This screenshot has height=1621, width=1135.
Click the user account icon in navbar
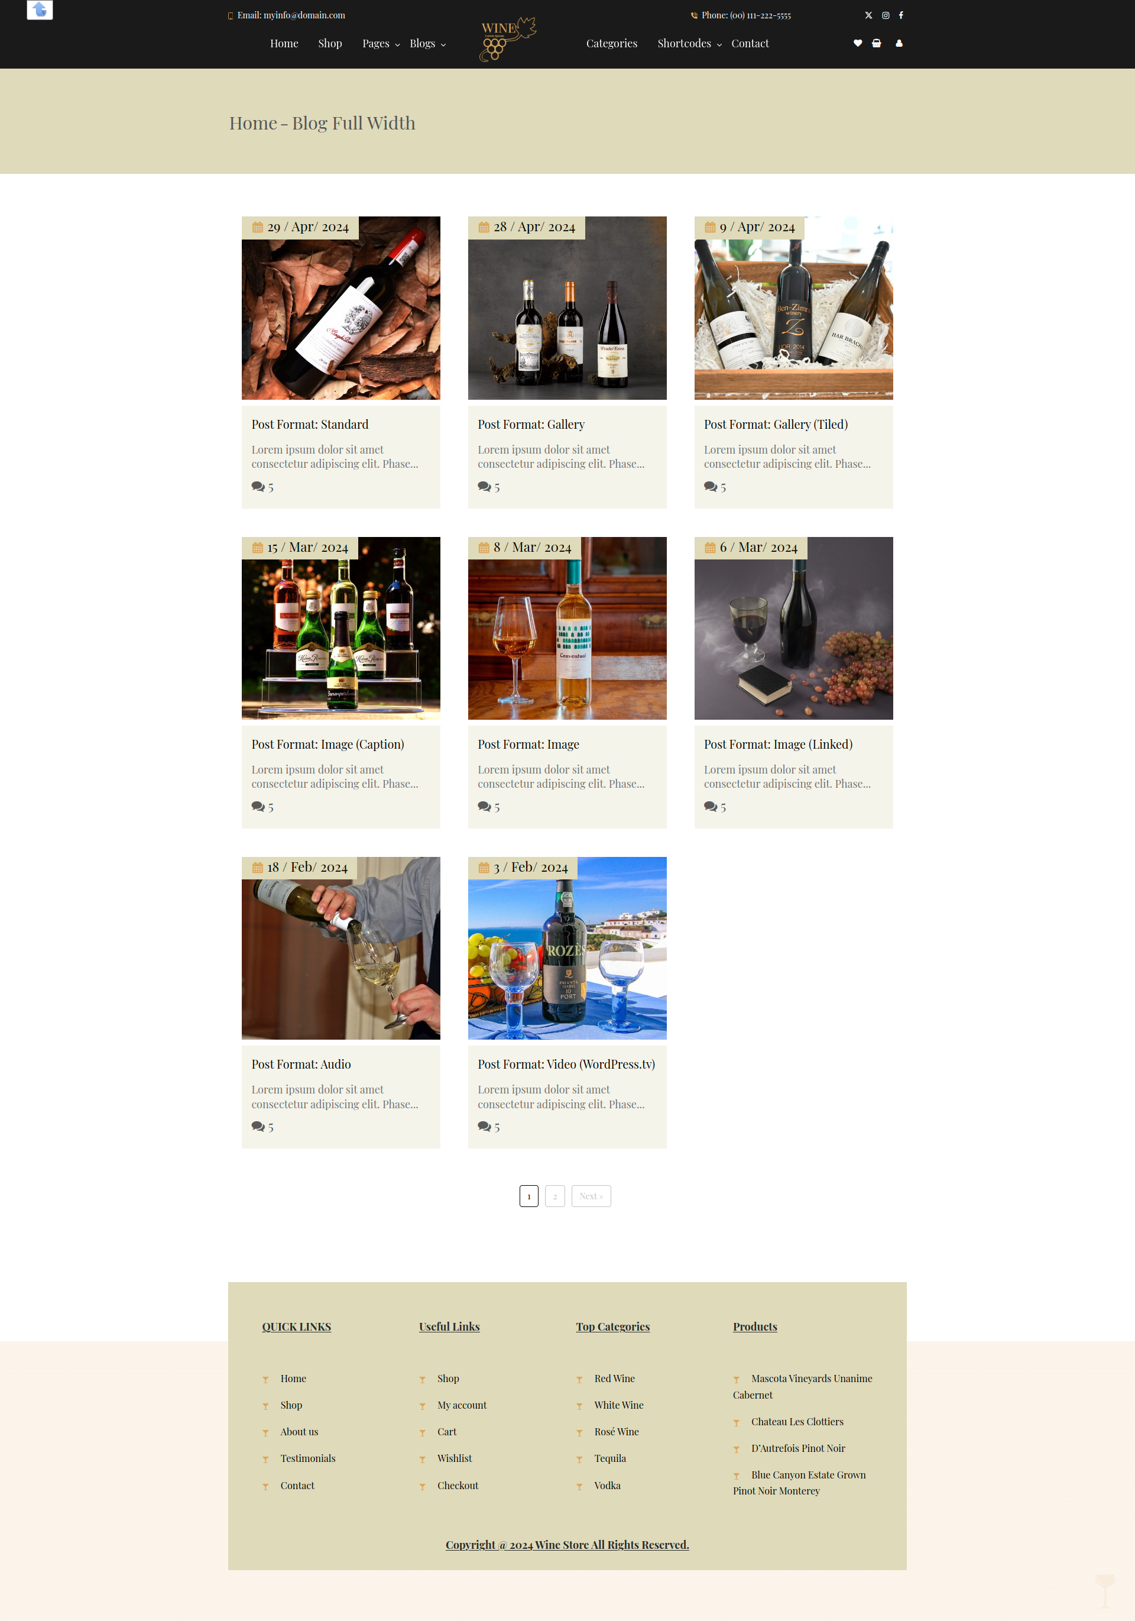[x=899, y=43]
